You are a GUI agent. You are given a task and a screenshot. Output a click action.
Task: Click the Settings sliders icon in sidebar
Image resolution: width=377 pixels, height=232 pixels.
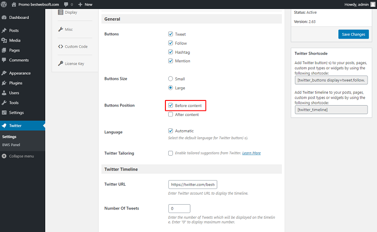[x=4, y=112]
